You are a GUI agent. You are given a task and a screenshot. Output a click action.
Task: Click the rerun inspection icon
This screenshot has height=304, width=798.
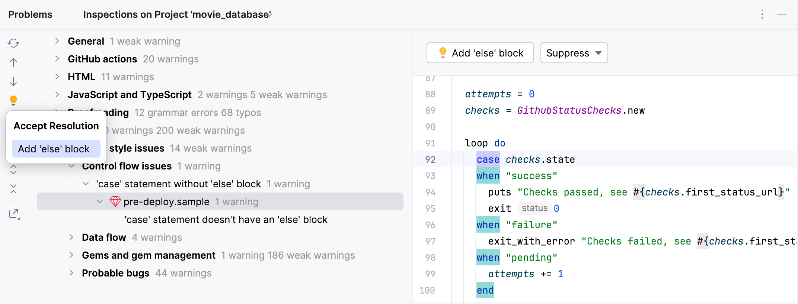[13, 43]
